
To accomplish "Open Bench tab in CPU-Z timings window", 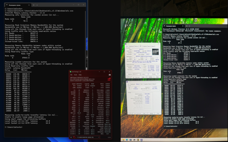I will tap(150, 84).
